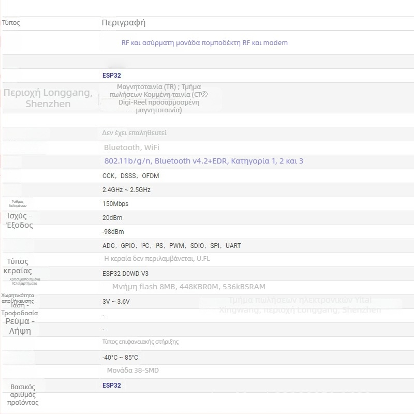Select the '2.4GHz ~ 2.5GHz' frequency value
Screen dimensions: 414x414
tap(126, 190)
